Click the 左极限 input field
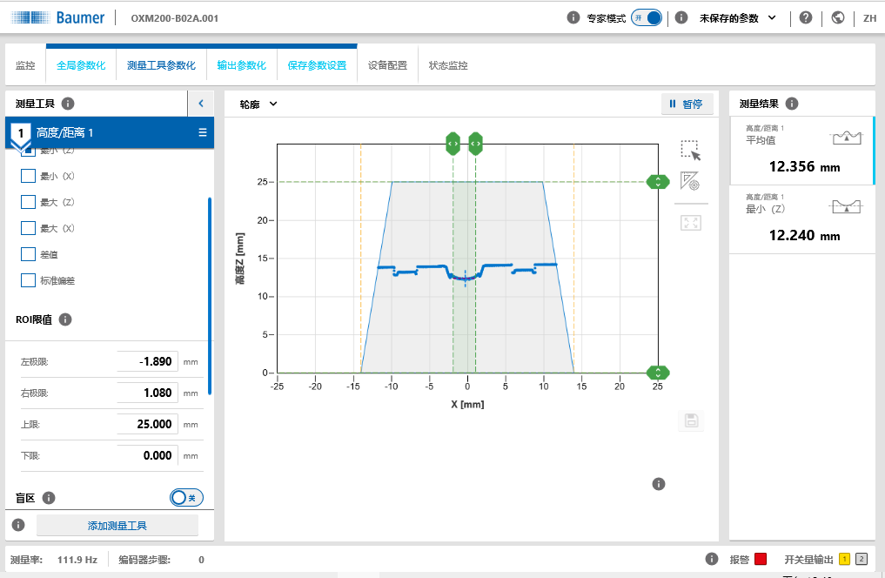The image size is (885, 578). [147, 361]
